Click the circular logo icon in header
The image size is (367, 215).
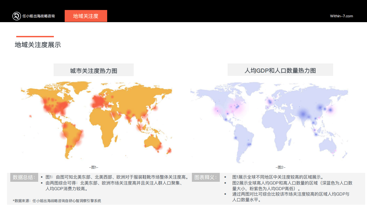coord(17,16)
